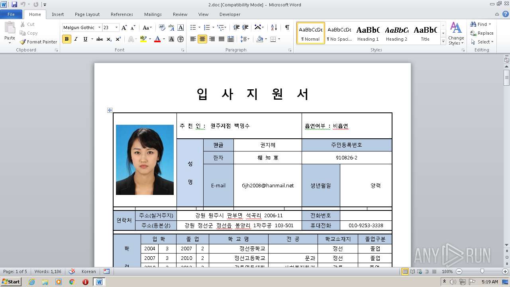Click the Clear Formatting icon

[x=162, y=28]
